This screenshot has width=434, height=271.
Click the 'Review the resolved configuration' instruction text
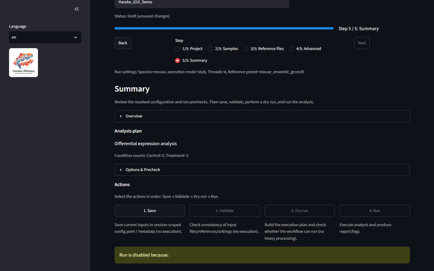(x=214, y=102)
